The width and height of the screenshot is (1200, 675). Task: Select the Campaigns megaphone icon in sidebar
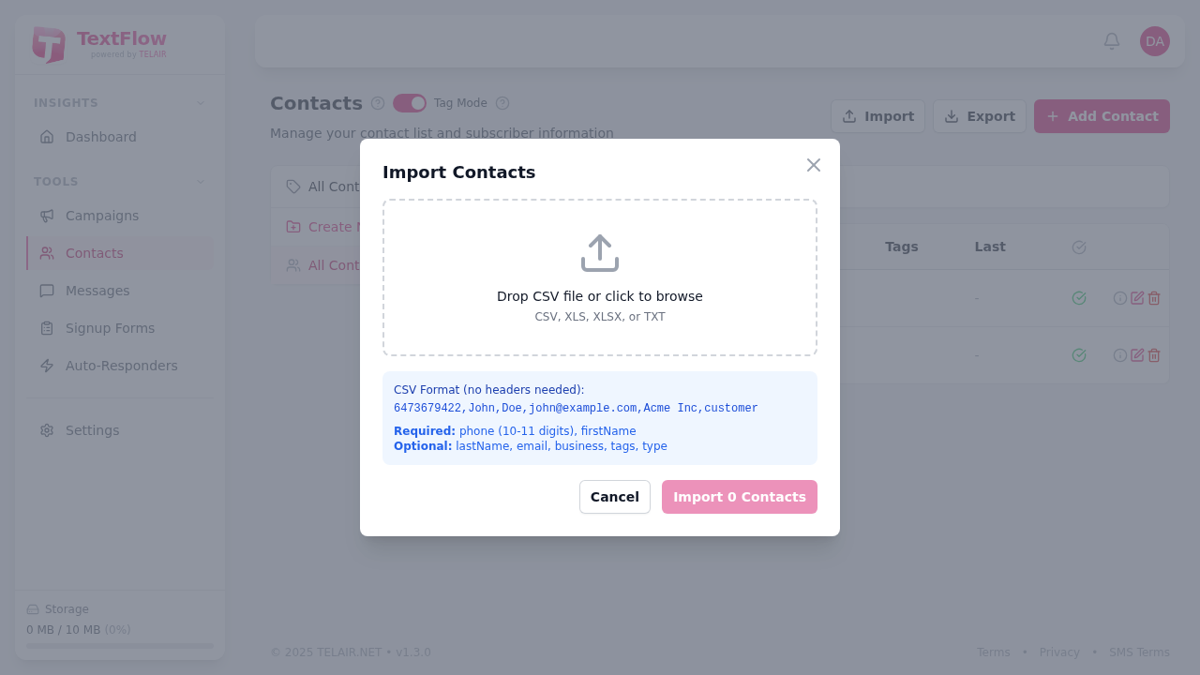coord(48,216)
